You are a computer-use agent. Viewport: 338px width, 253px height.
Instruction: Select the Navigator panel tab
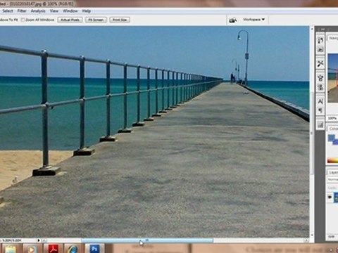[333, 38]
